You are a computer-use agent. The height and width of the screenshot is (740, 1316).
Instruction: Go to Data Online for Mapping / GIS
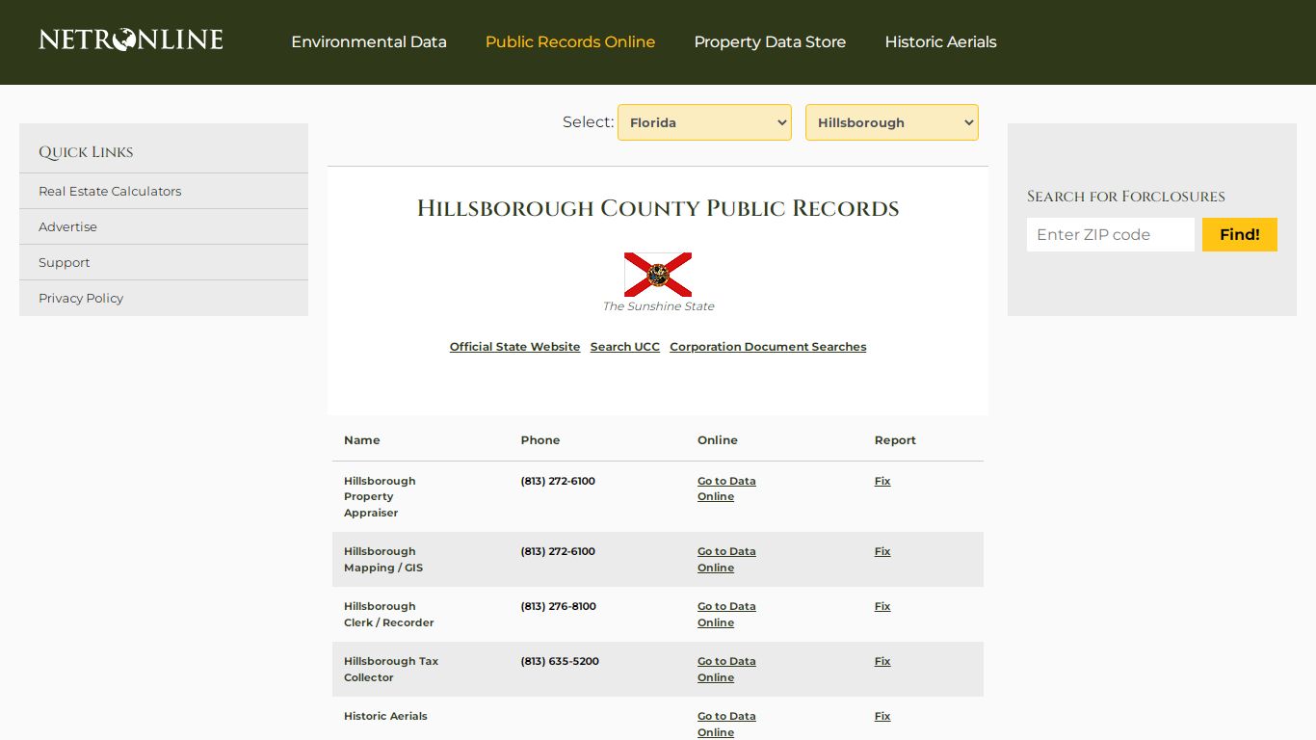coord(726,560)
